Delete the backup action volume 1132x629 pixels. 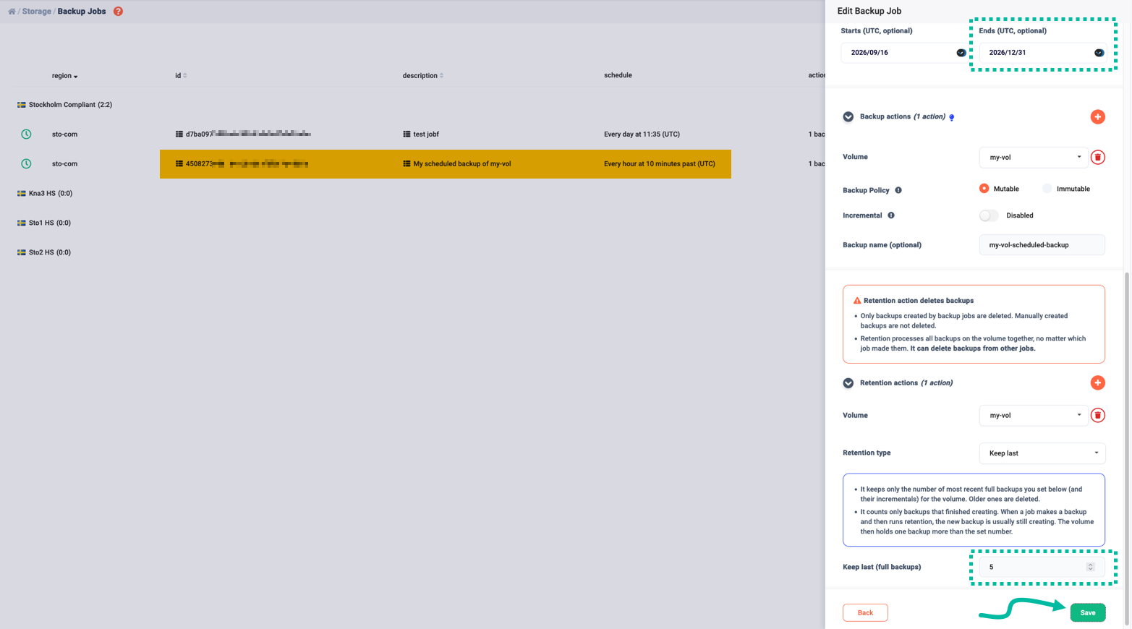coord(1097,158)
